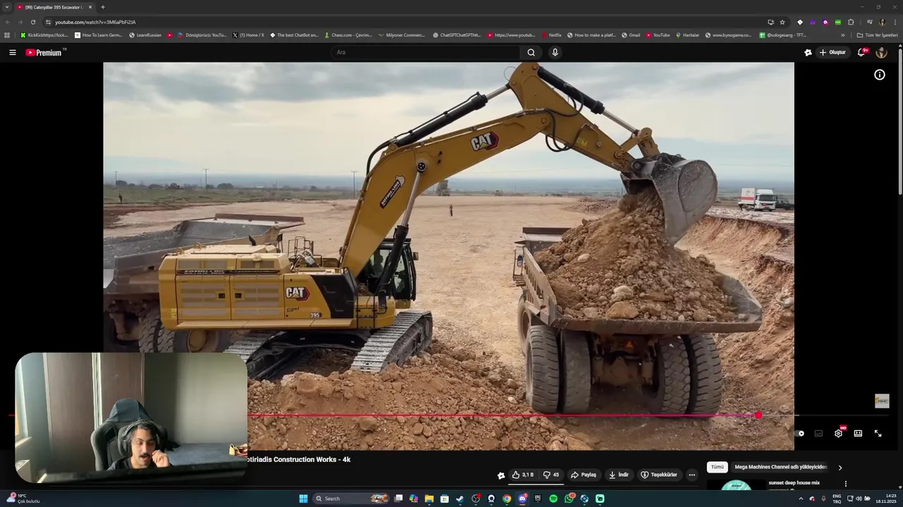Screen dimensions: 903x507
Task: Open the Tüm Yer İşaretleri folder
Action: 877,35
